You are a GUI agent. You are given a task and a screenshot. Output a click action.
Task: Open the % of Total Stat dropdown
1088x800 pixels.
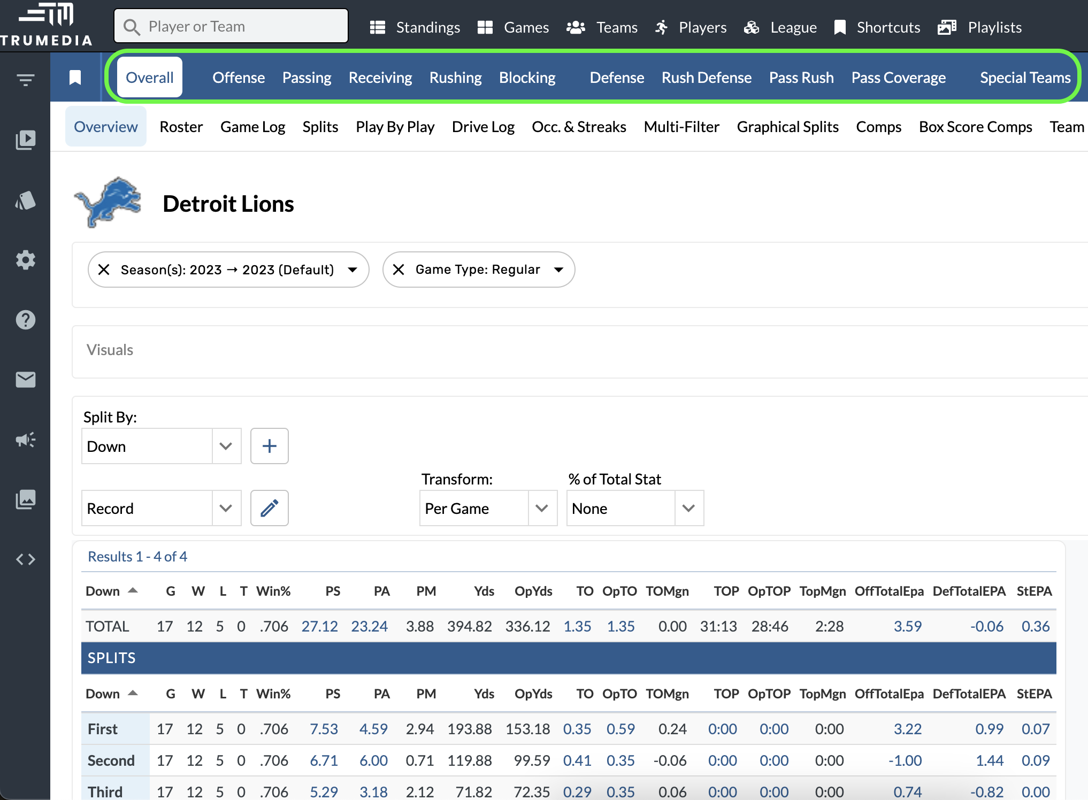point(688,508)
